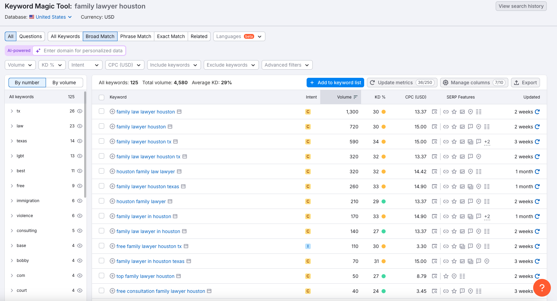Open the Languages beta dropdown
The width and height of the screenshot is (557, 301).
[x=239, y=36]
